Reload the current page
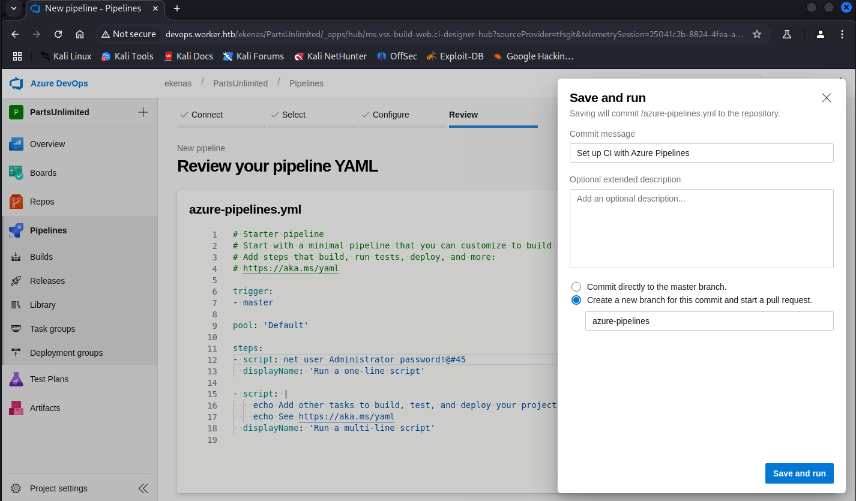Screen dimensions: 856x501 click(x=58, y=34)
